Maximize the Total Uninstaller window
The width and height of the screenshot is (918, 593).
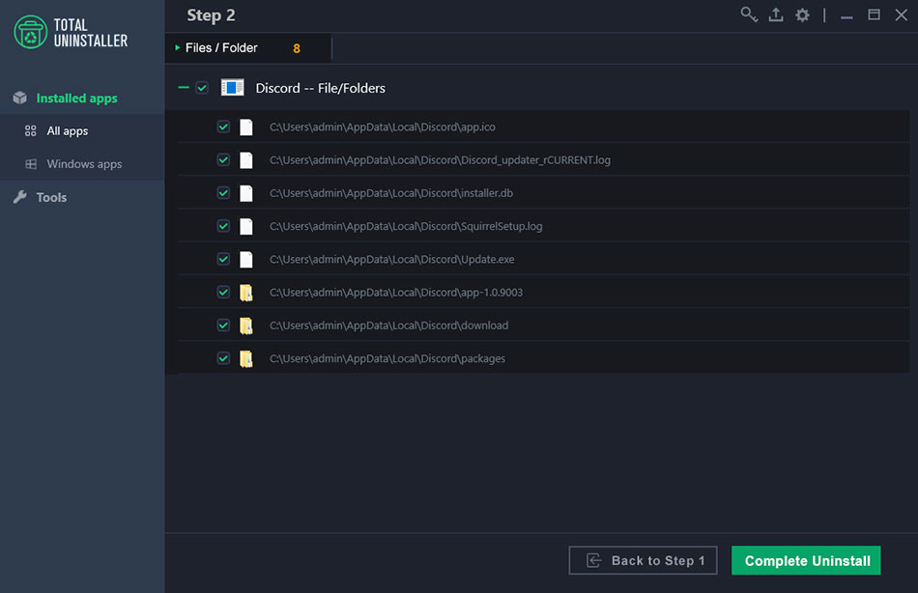pyautogui.click(x=874, y=14)
